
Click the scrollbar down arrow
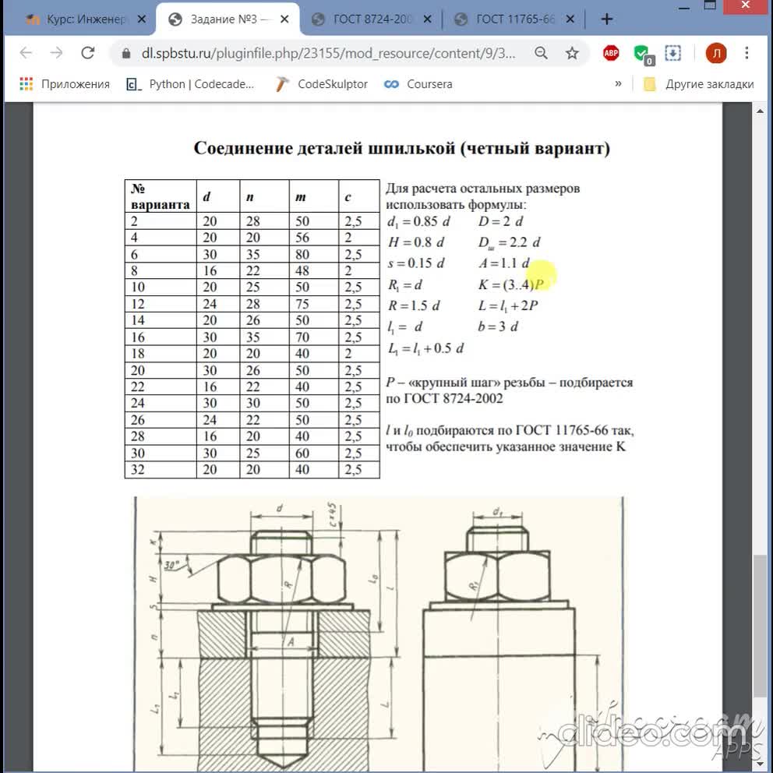click(x=761, y=765)
